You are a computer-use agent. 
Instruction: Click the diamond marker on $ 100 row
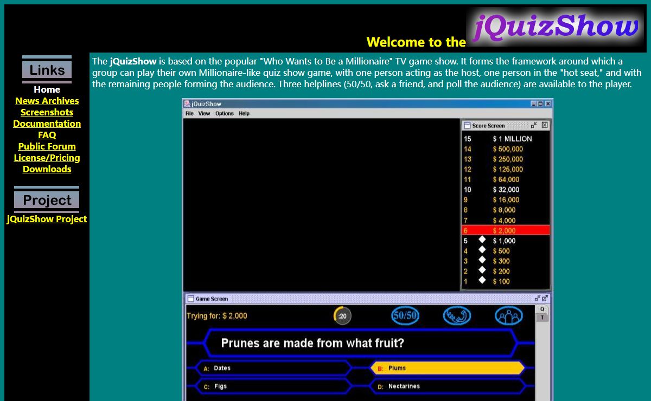(x=482, y=280)
